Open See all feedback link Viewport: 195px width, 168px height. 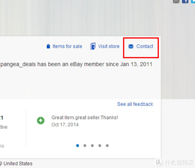coord(135,104)
